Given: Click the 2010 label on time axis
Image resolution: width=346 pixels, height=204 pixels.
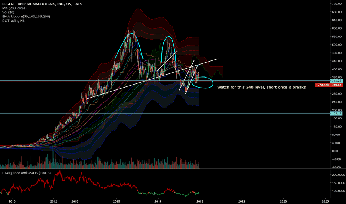Looking at the screenshot, I should (x=12, y=201).
